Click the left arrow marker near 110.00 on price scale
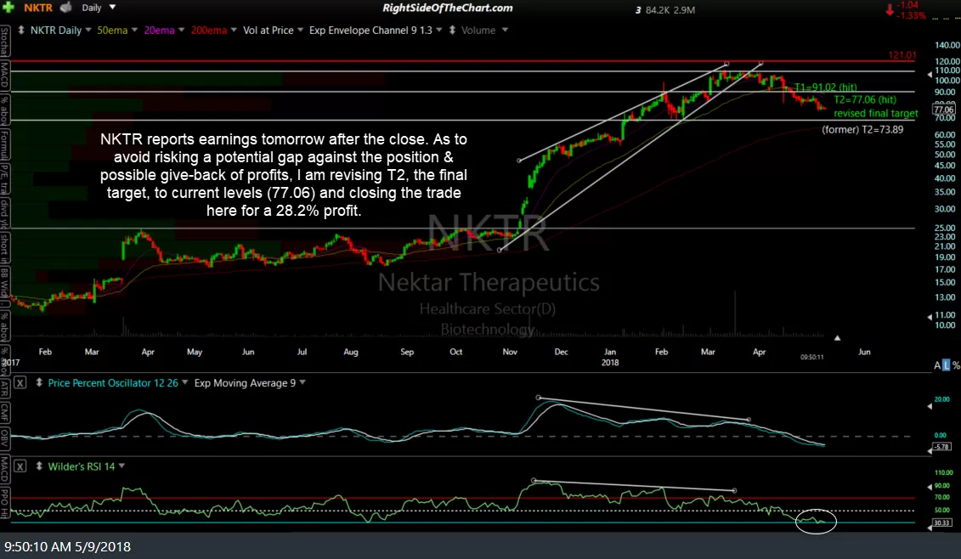961x559 pixels. [930, 74]
